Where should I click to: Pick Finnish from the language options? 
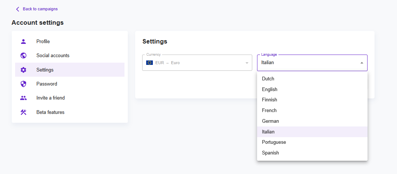[x=270, y=100]
